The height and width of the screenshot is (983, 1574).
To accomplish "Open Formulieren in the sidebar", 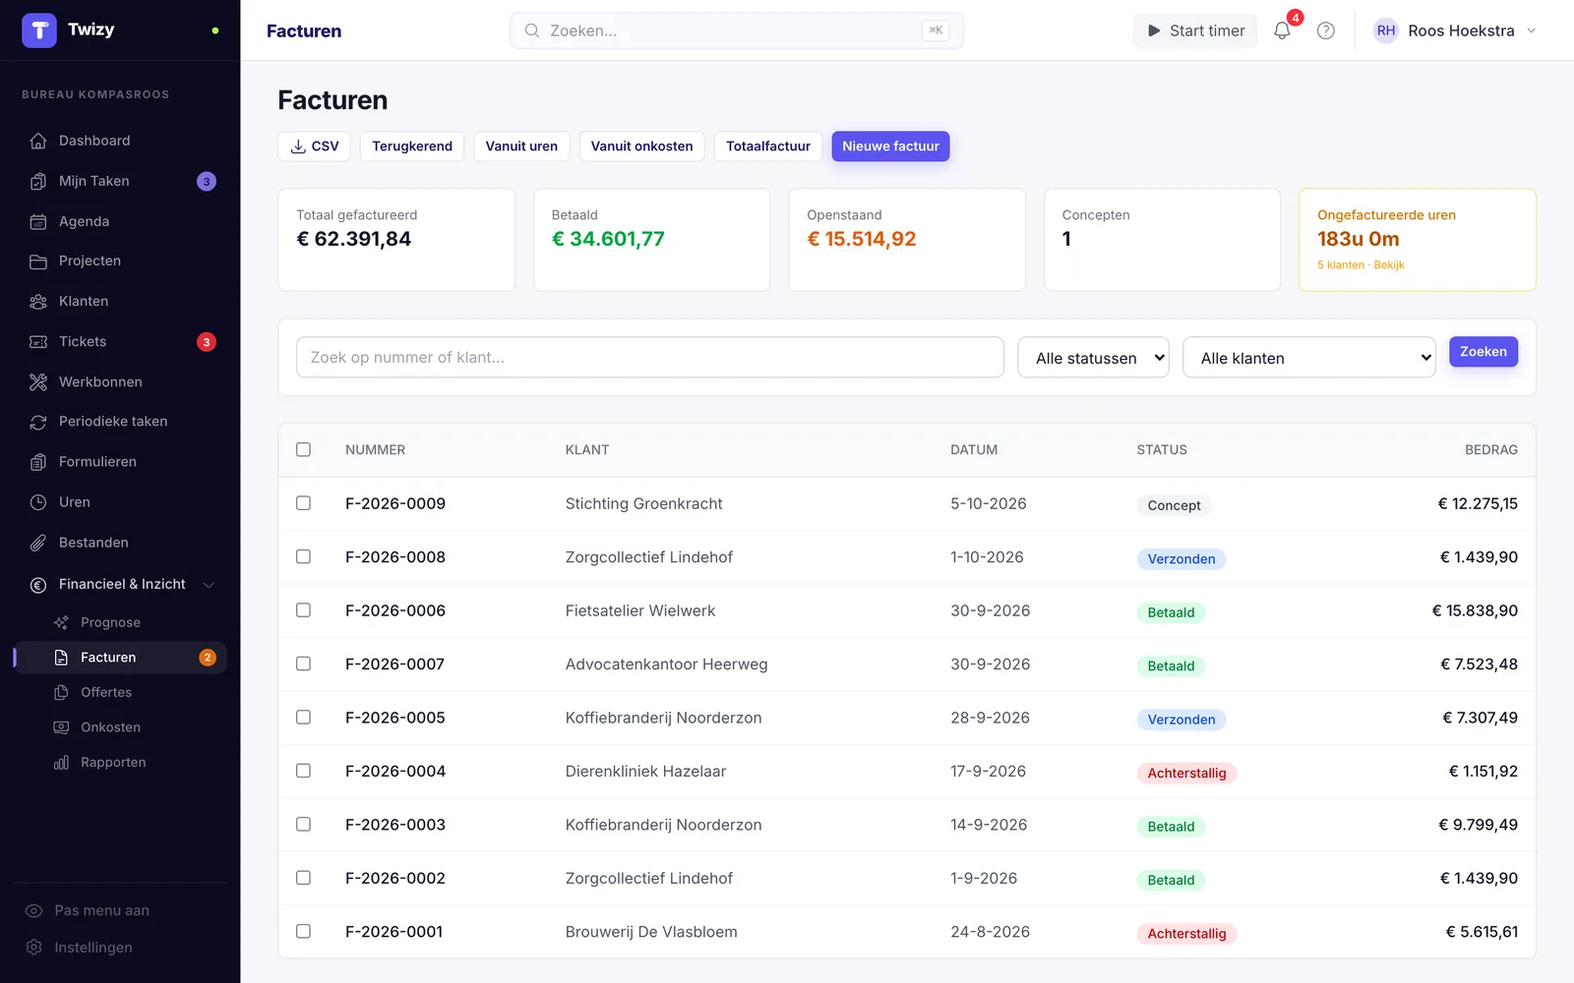I will tap(120, 461).
